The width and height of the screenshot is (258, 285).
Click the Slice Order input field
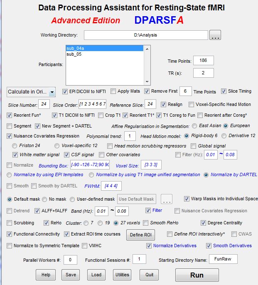click(x=92, y=104)
